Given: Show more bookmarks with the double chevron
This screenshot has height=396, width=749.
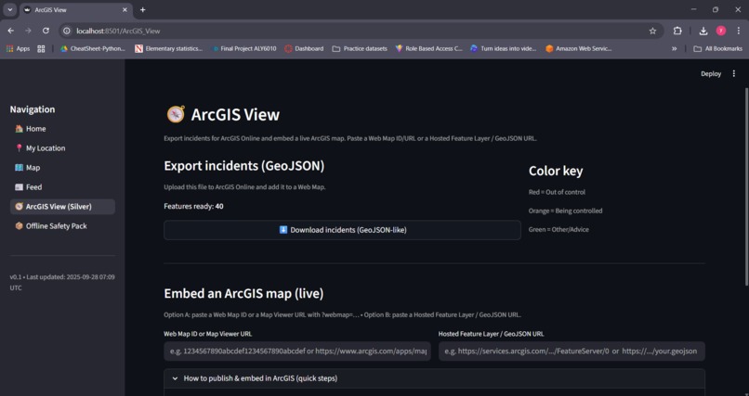Looking at the screenshot, I should 674,48.
